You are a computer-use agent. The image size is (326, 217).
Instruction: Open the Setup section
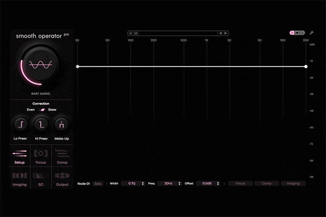[x=20, y=156]
